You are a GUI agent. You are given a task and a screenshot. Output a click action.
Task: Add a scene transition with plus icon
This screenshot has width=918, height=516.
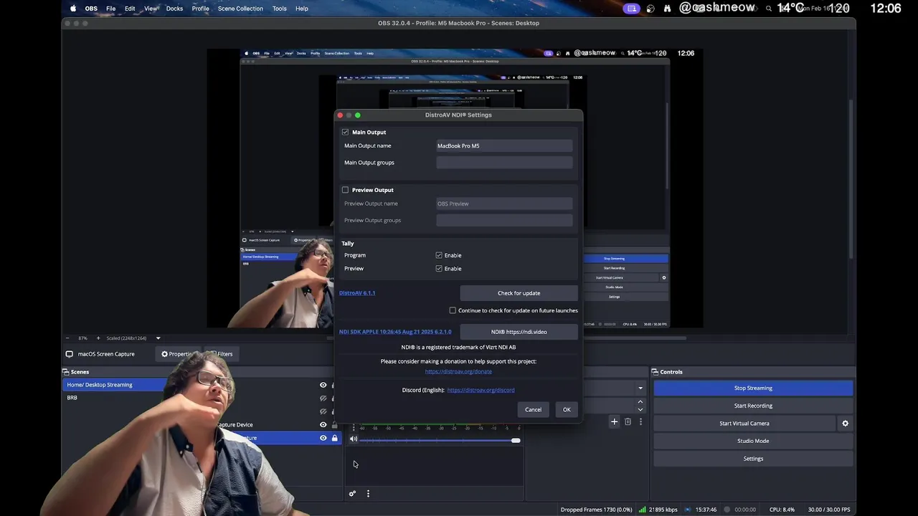tap(614, 422)
